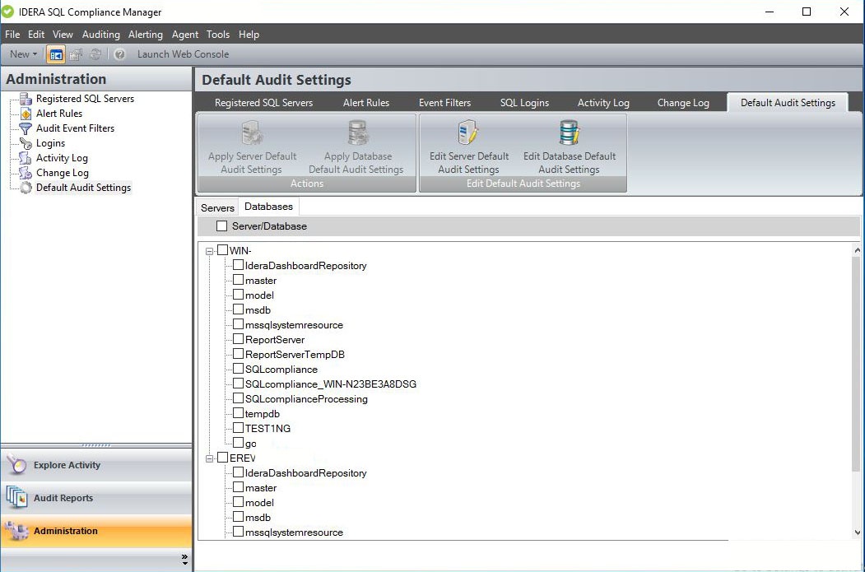Click Launch Web Console
This screenshot has width=865, height=572.
pos(183,54)
